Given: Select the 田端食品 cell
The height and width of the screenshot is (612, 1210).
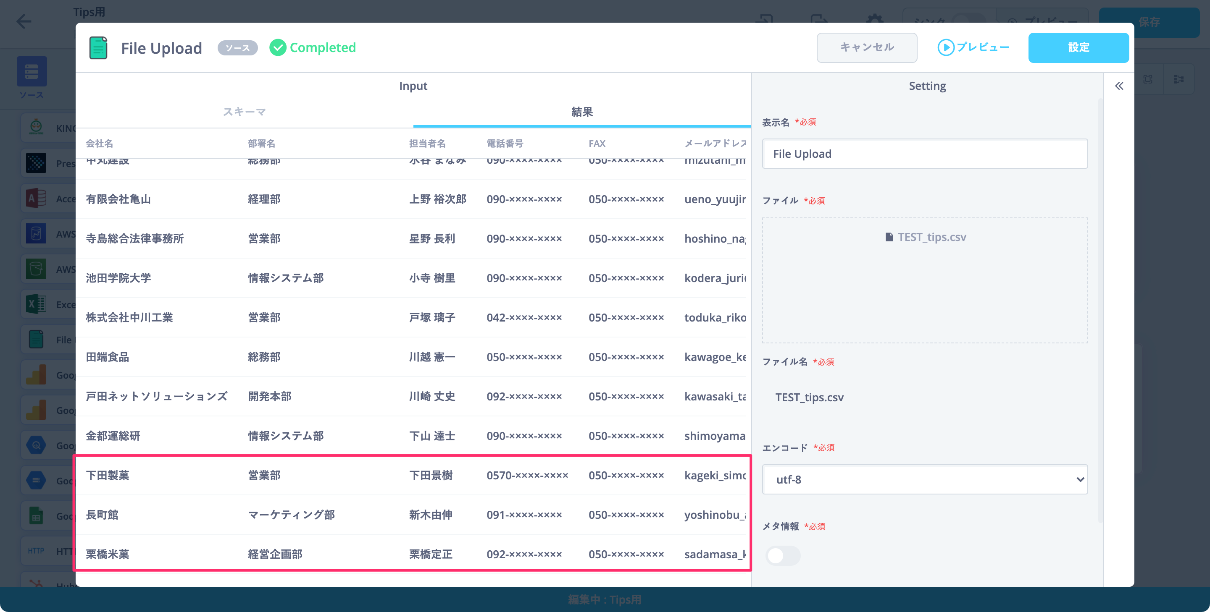Looking at the screenshot, I should (x=107, y=357).
